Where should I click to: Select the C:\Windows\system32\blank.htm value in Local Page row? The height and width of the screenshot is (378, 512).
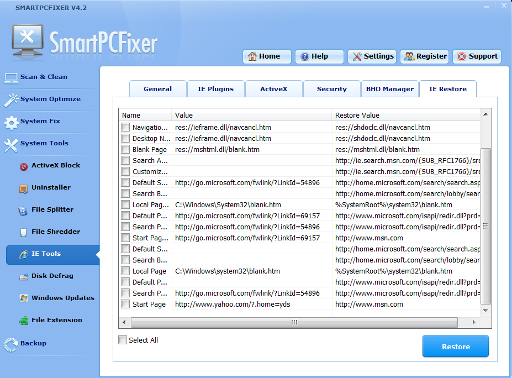[227, 271]
